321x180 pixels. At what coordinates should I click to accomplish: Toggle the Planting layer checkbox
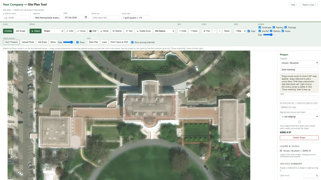coord(274,27)
